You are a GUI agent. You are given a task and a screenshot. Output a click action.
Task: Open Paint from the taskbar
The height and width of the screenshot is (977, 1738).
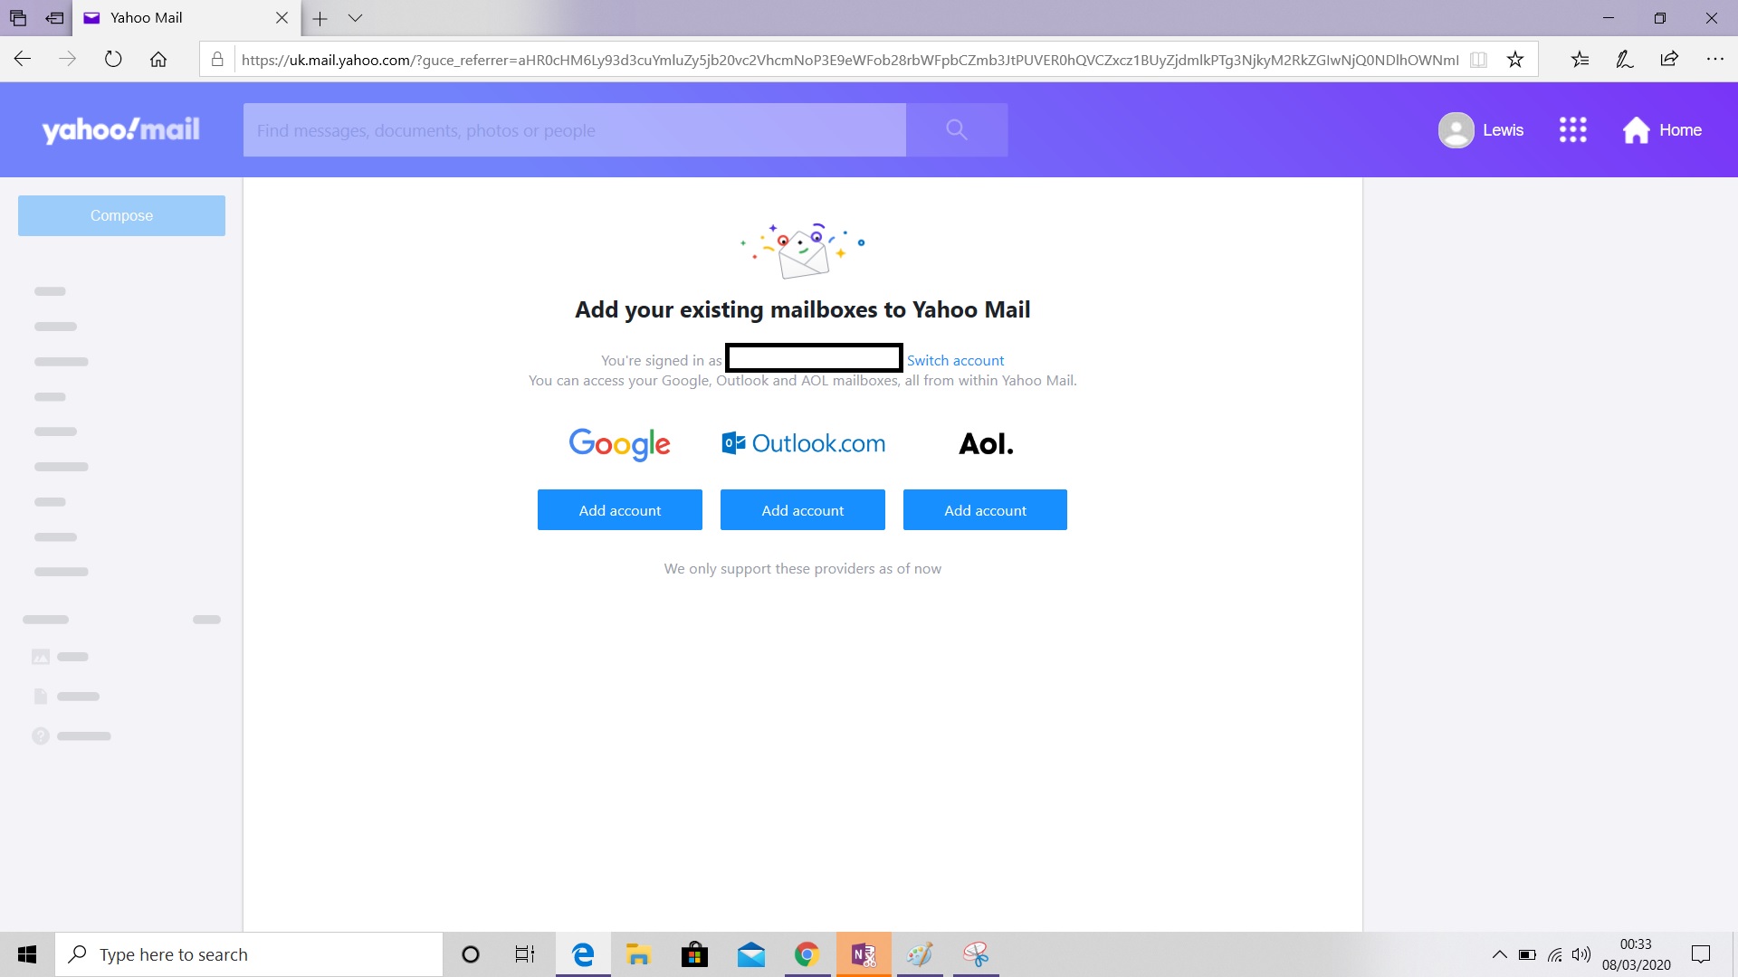(920, 954)
